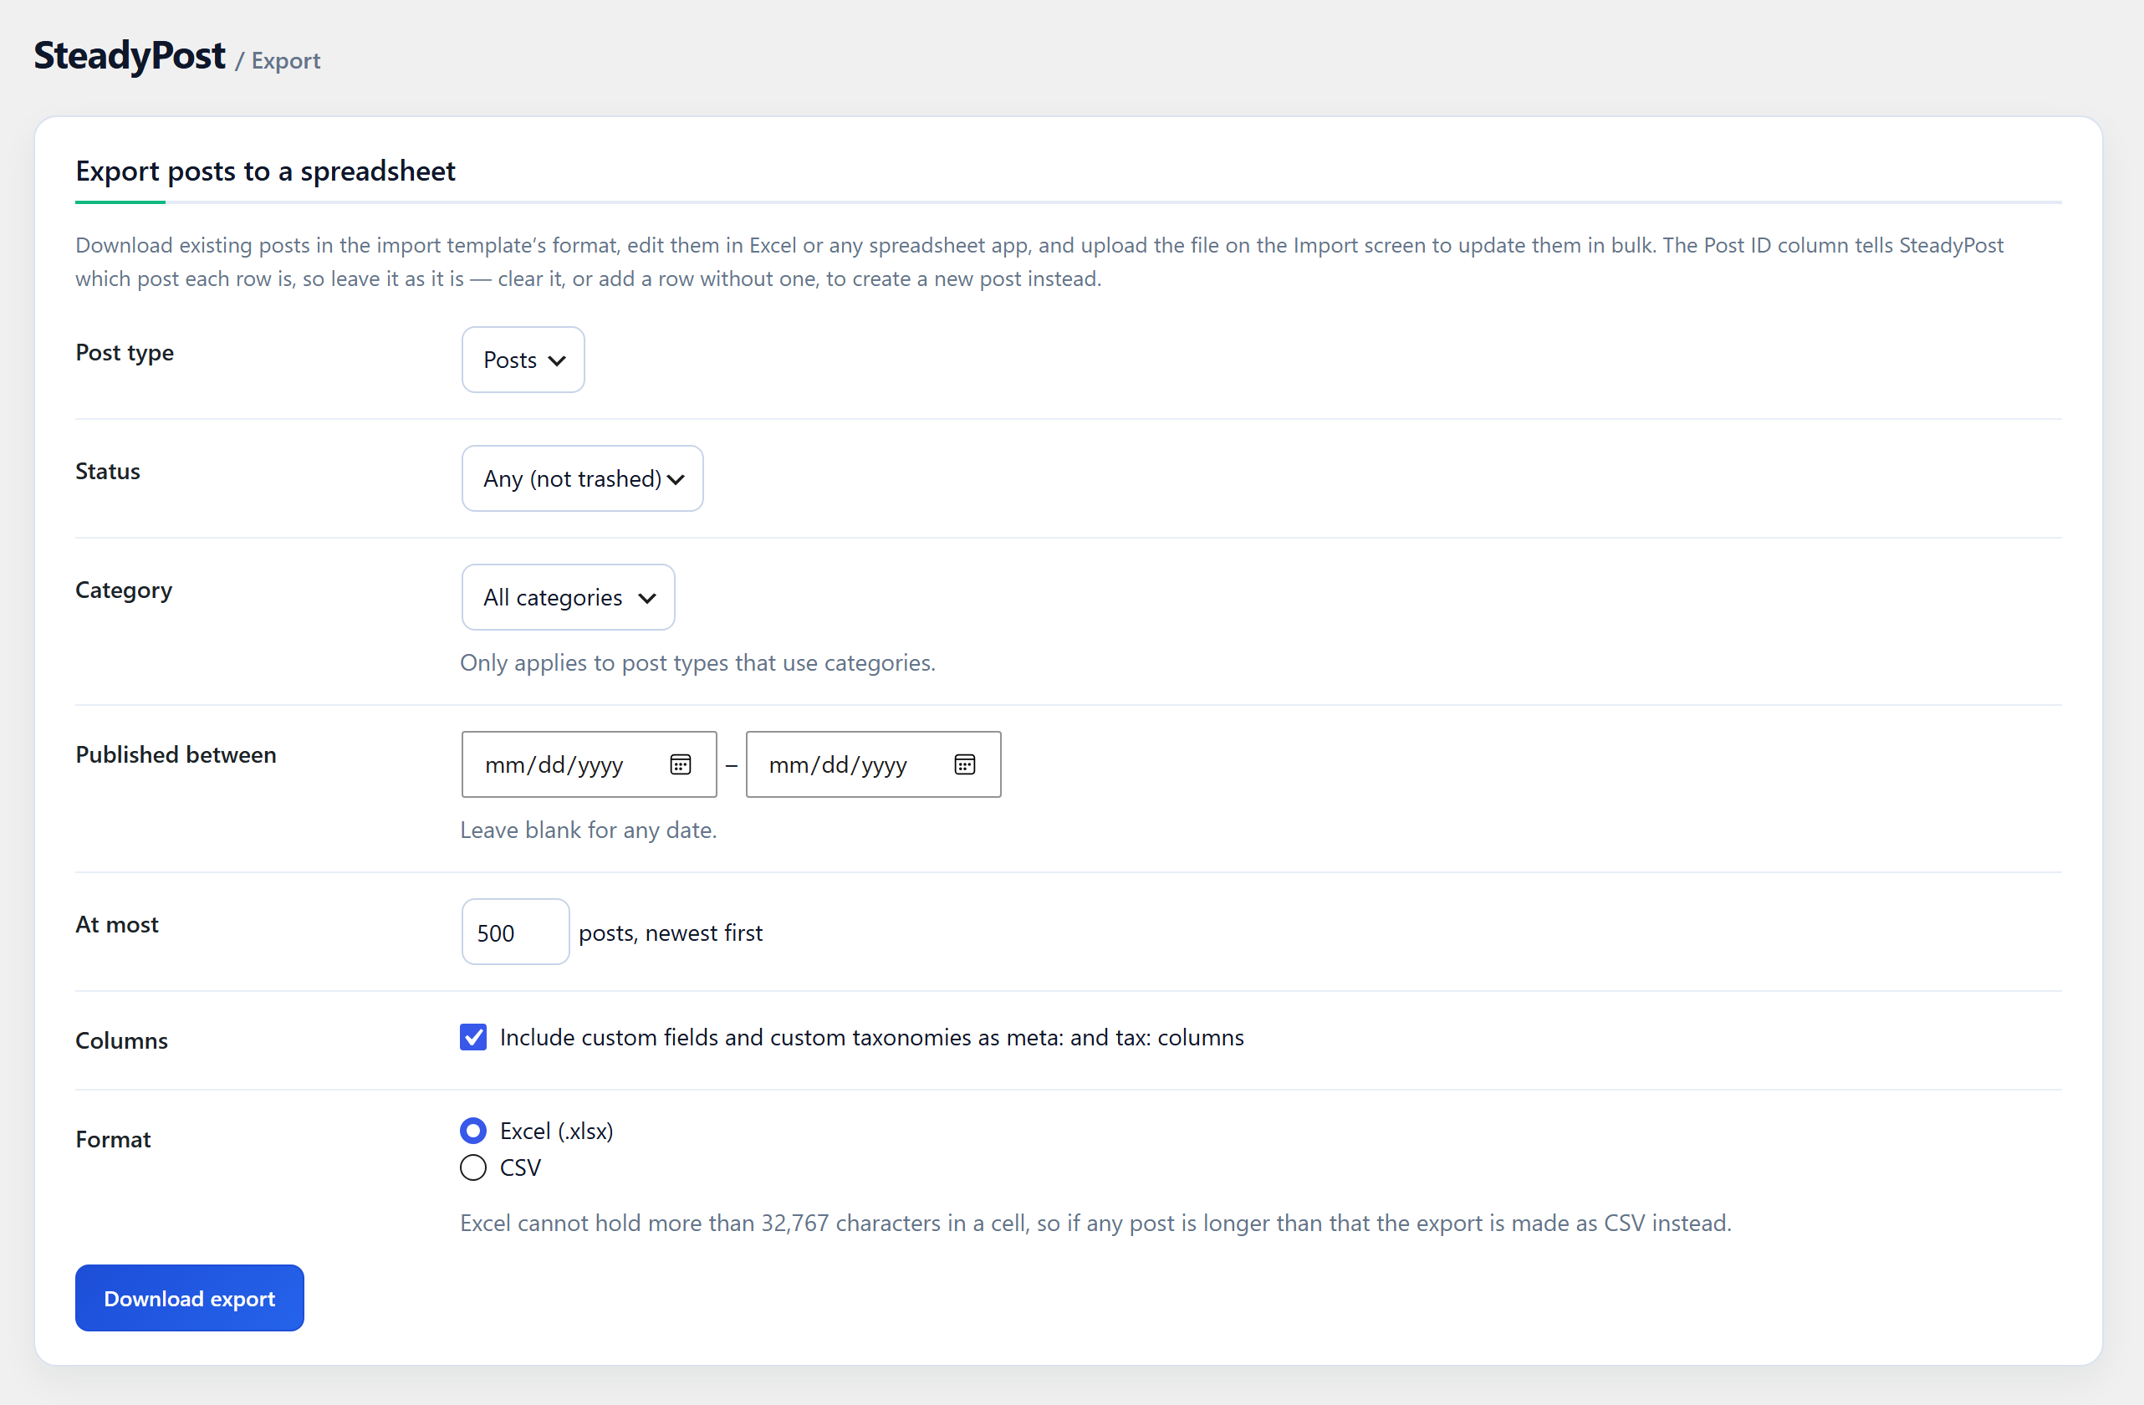Click the Published between label
The width and height of the screenshot is (2144, 1405).
tap(176, 754)
